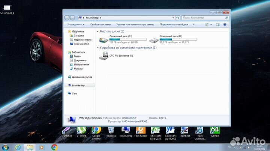Click the D: drive usage bar

(x=178, y=39)
